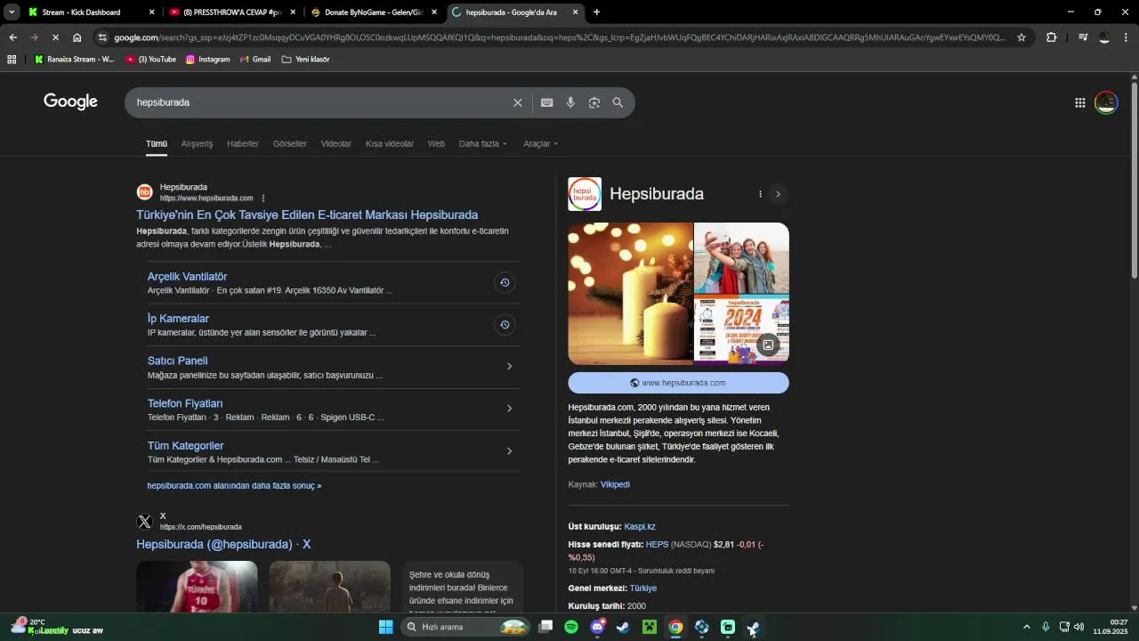1139x641 pixels.
Task: Open Minecraft from the taskbar
Action: (x=650, y=627)
